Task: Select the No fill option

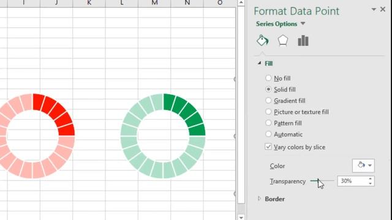Action: [x=268, y=78]
